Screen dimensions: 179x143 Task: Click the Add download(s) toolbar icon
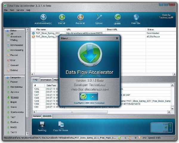[x=44, y=17]
